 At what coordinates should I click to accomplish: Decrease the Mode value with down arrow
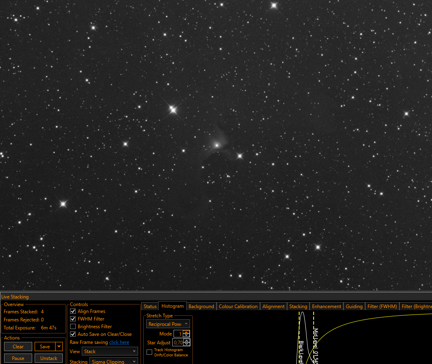(186, 335)
